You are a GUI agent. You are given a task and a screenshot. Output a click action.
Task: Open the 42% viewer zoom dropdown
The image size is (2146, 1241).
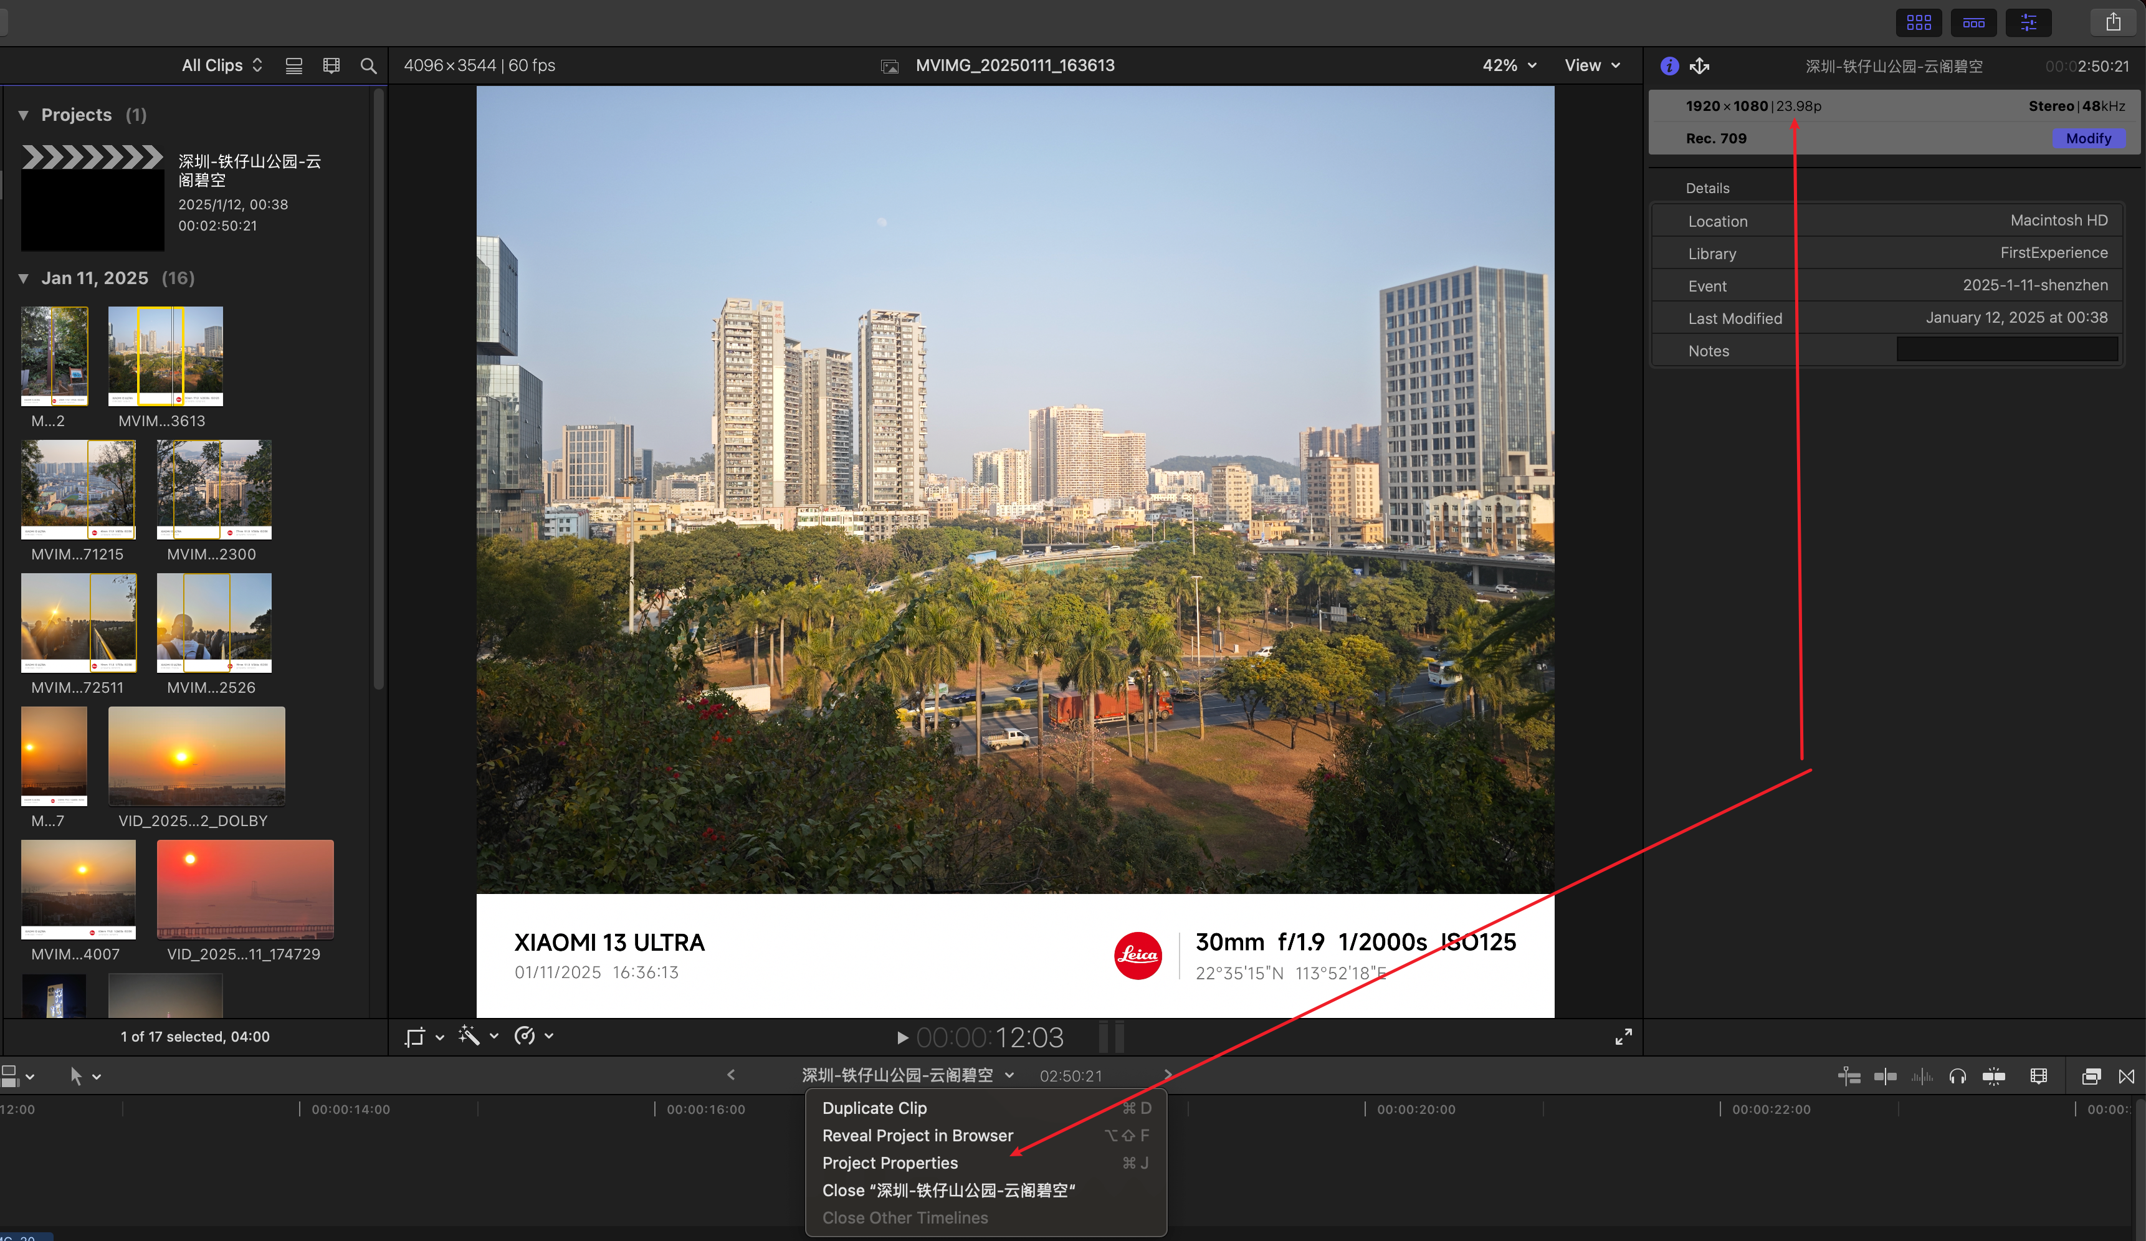tap(1509, 65)
